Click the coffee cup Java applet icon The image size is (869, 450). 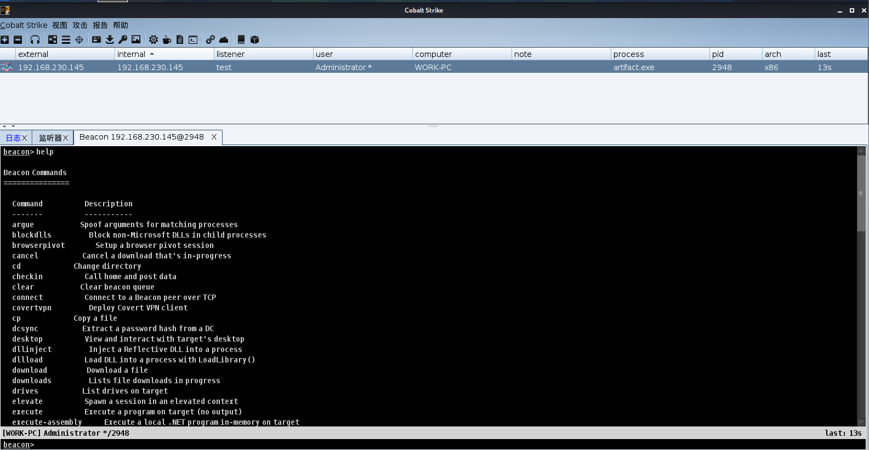(x=167, y=39)
